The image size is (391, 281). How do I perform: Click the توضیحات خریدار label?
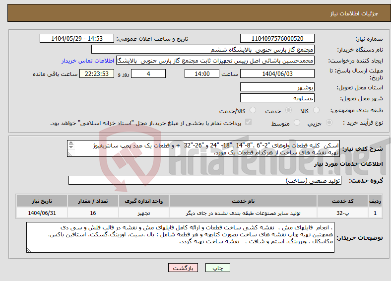[360, 238]
